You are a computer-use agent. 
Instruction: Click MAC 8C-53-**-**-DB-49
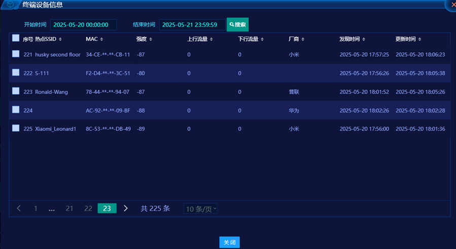click(x=108, y=129)
